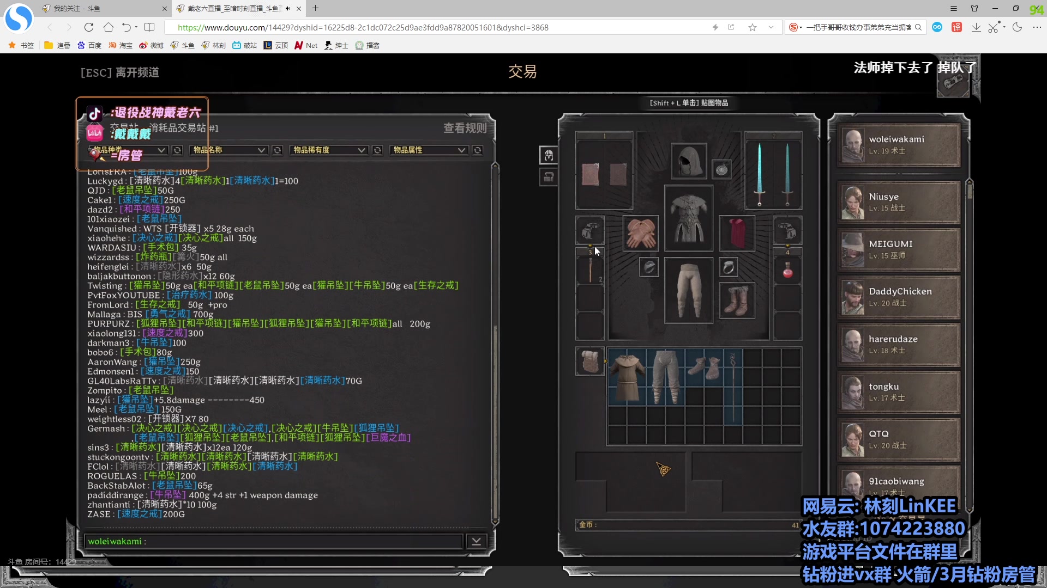
Task: Click [ESC] 离开频道 leave channel
Action: coord(120,72)
